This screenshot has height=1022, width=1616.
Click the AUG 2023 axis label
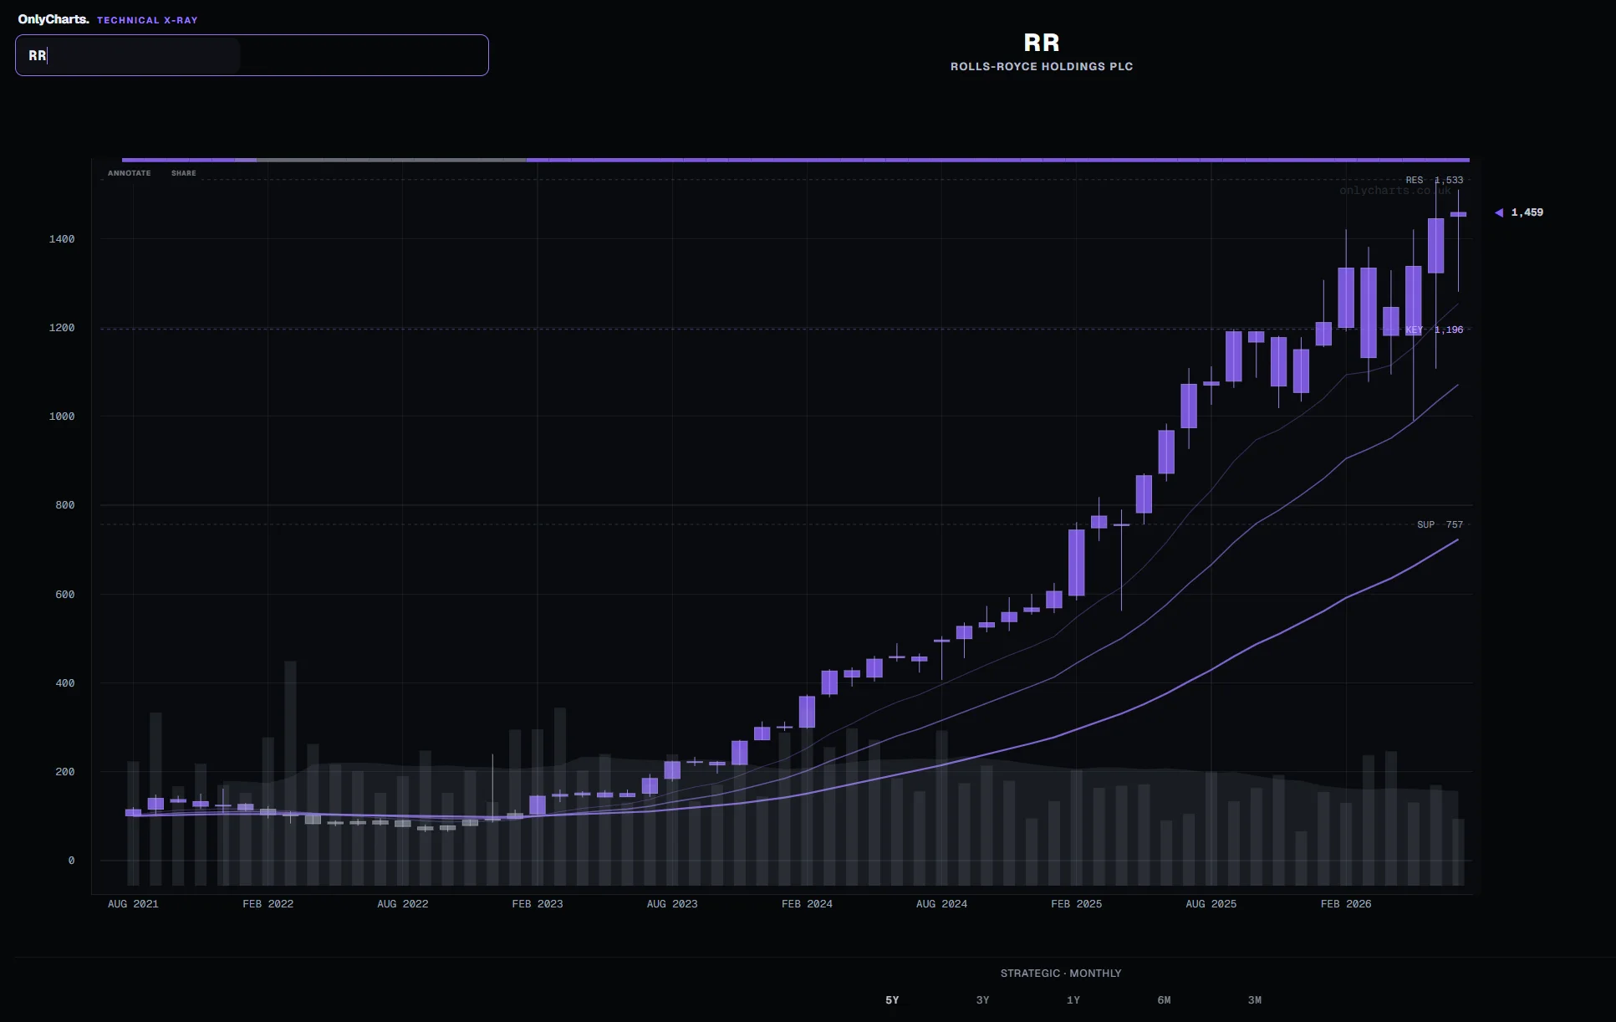(x=672, y=904)
